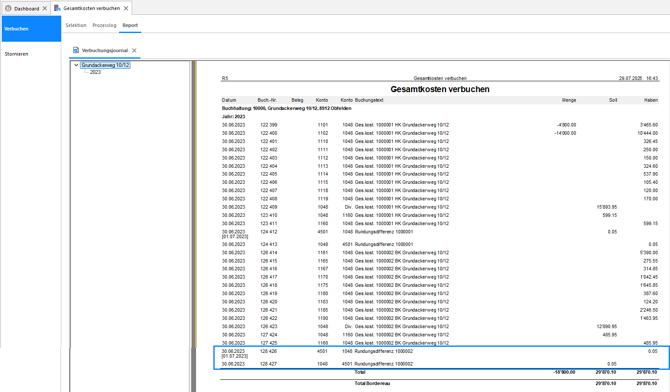Viewport: 670px width, 392px height.
Task: Close the Dashboard tab
Action: pos(45,8)
